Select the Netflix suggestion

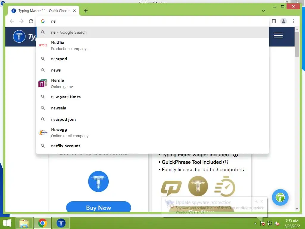pos(152,45)
